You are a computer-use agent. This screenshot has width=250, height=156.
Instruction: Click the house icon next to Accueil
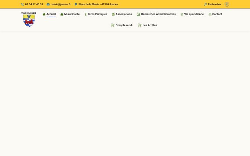[44, 14]
